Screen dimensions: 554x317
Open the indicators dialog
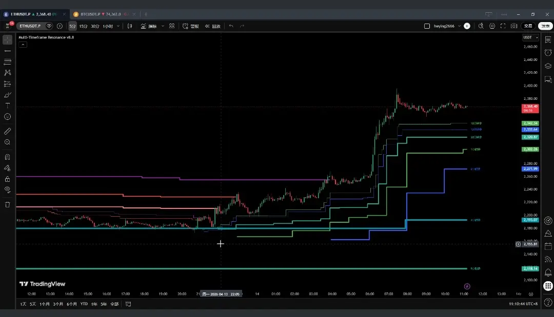(149, 26)
